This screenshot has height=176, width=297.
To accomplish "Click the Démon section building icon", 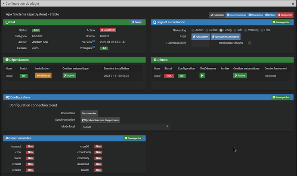I will tap(155, 60).
